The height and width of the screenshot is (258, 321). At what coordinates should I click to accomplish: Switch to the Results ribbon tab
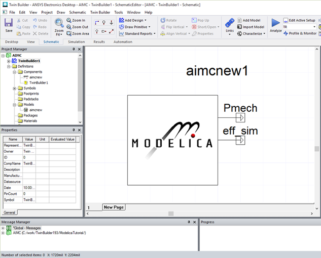pyautogui.click(x=99, y=41)
